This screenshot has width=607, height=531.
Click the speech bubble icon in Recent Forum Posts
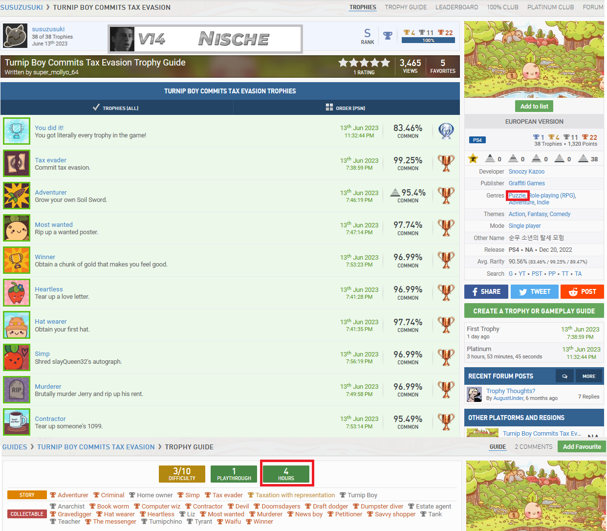point(564,376)
